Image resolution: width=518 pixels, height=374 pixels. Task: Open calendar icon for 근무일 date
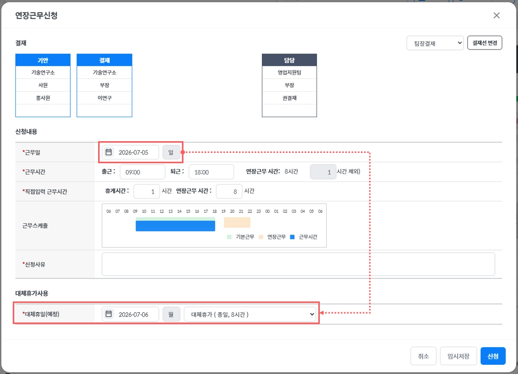[109, 152]
